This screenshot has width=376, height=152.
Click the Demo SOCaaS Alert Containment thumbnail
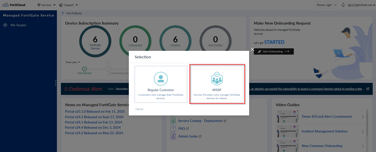(x=288, y=116)
